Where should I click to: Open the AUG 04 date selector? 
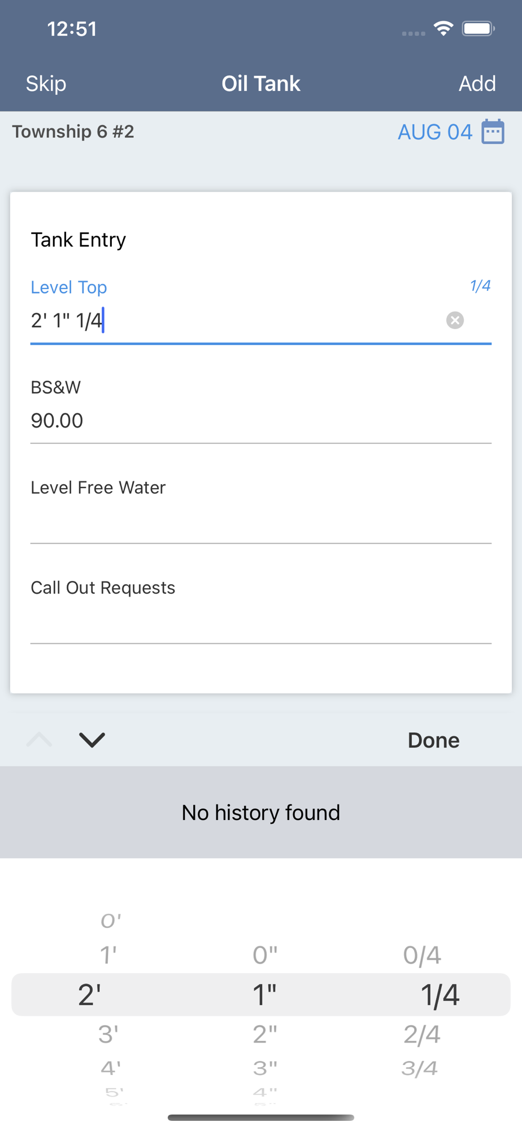(x=435, y=132)
